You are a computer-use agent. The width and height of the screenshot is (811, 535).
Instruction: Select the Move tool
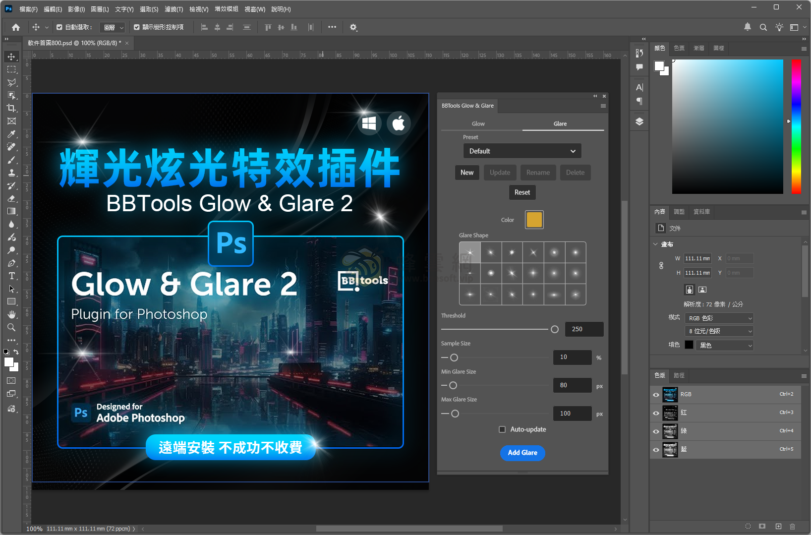11,57
